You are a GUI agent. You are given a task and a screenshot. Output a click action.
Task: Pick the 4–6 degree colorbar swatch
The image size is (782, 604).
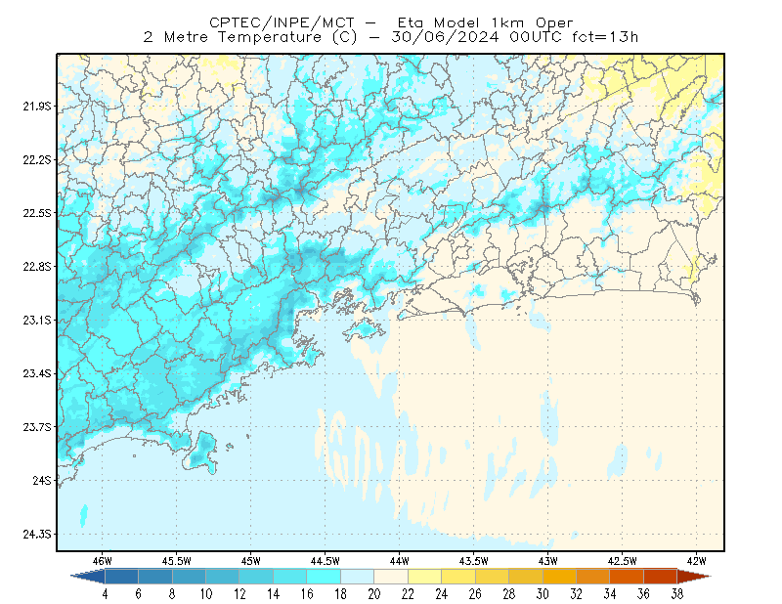tap(121, 577)
